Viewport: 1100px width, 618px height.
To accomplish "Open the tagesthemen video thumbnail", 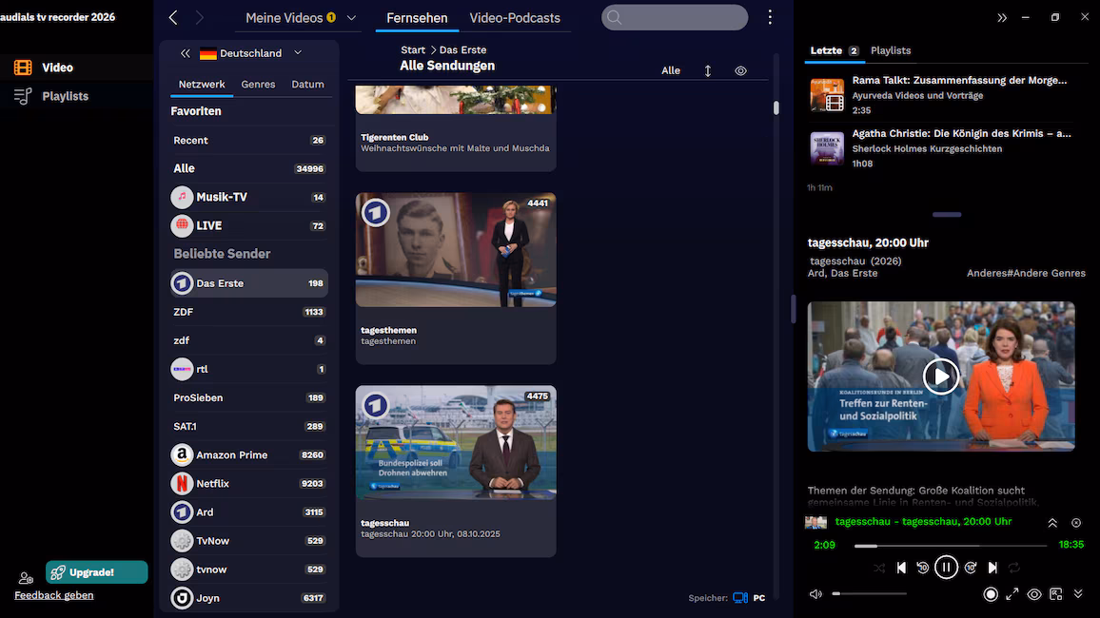I will [456, 249].
